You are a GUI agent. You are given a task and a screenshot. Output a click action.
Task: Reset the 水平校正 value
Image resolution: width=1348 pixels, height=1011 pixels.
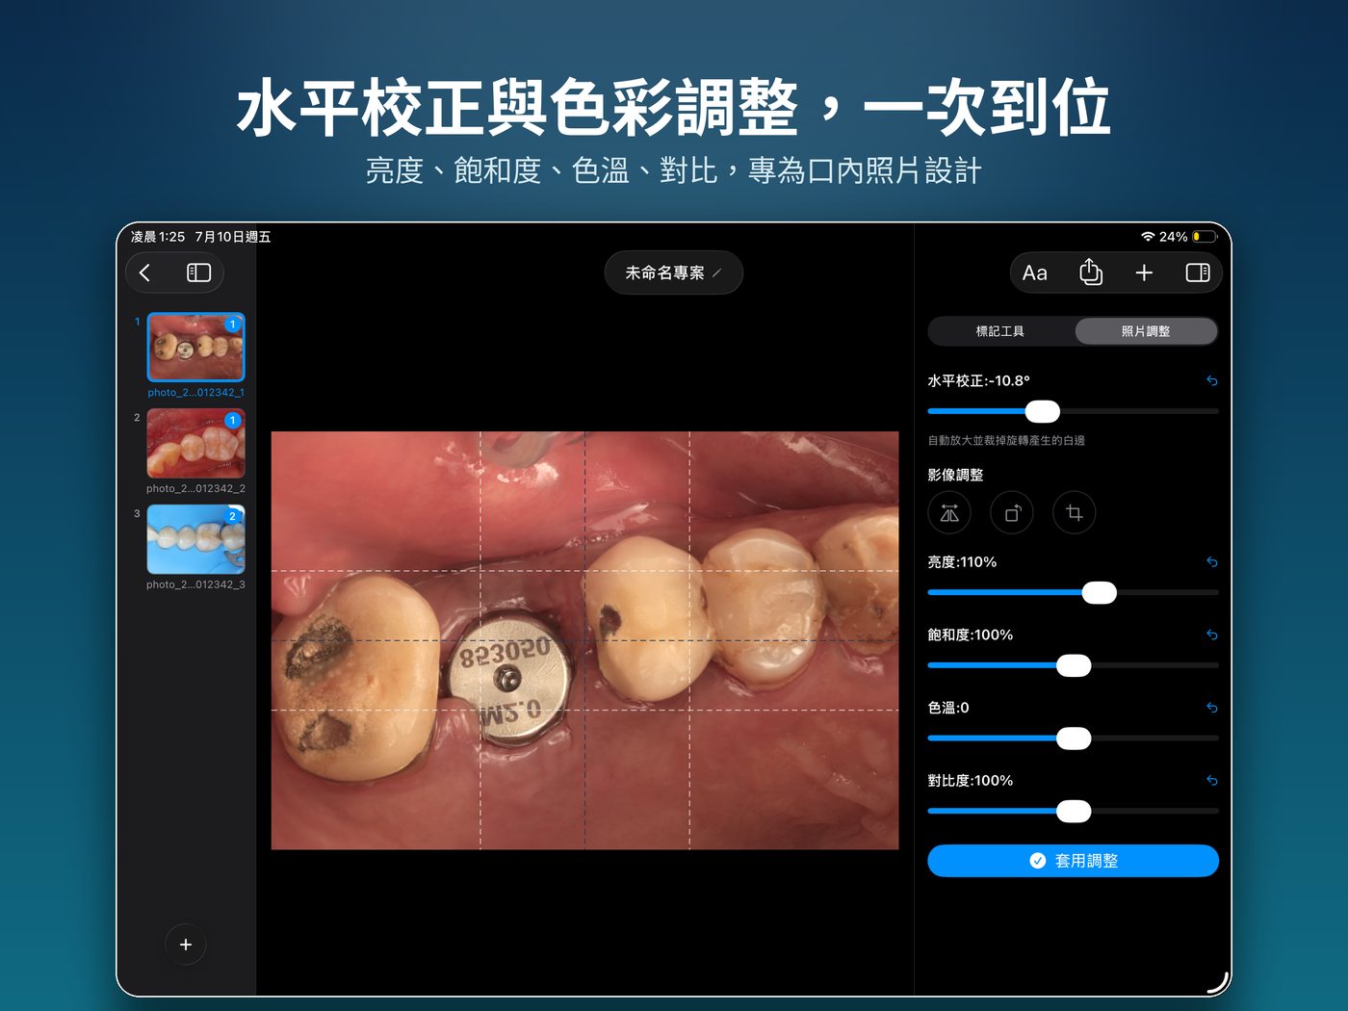(1212, 381)
